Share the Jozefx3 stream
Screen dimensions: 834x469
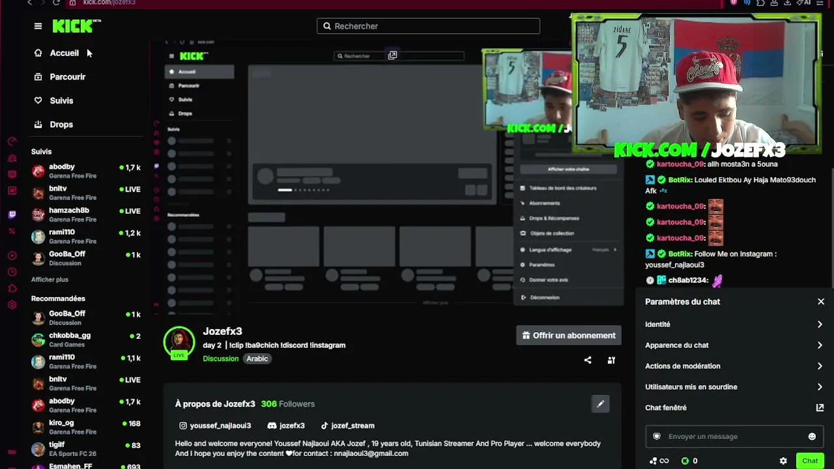(588, 360)
